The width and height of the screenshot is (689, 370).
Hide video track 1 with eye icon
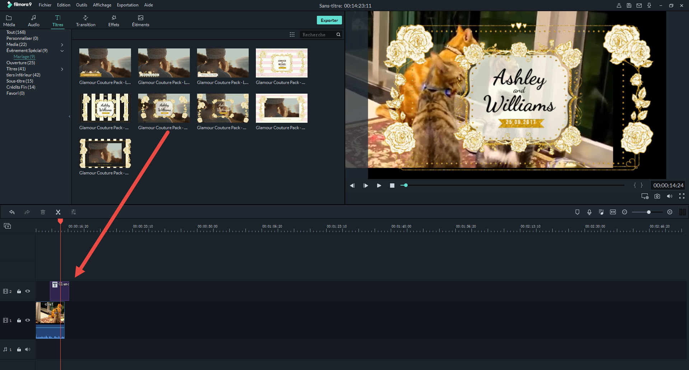[x=28, y=320]
